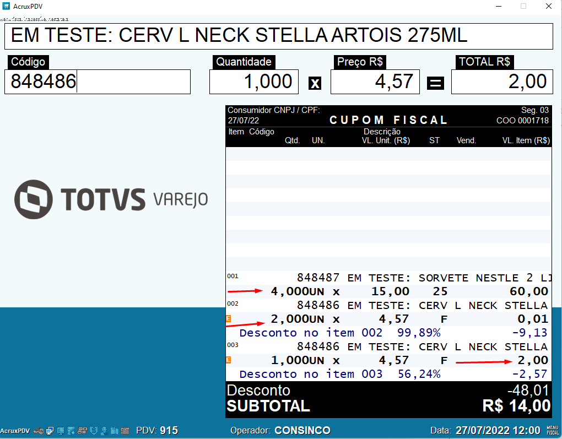The height and width of the screenshot is (439, 562).
Task: Click the orange E marker on item 003
Action: pyautogui.click(x=228, y=360)
